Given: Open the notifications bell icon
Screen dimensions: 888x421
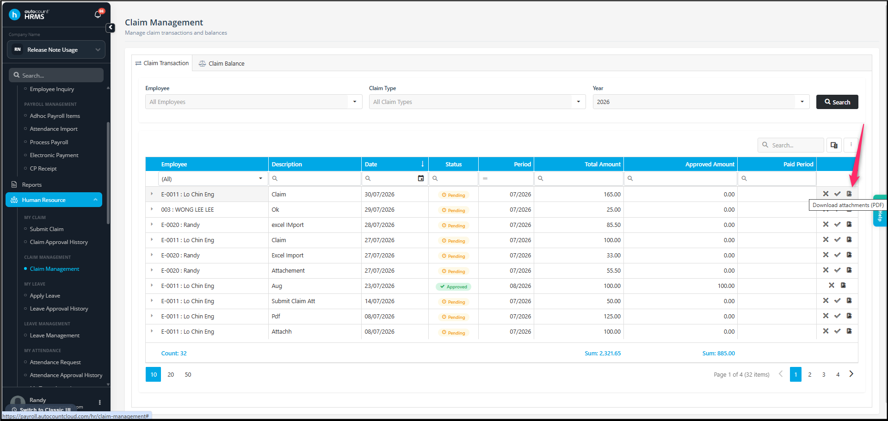Looking at the screenshot, I should coord(98,14).
